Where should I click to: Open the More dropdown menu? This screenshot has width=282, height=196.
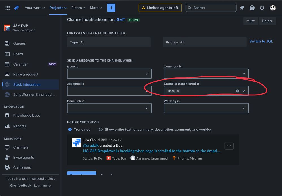[x=96, y=8]
